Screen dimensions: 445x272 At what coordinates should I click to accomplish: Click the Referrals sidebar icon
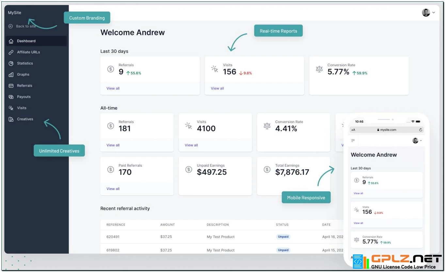pyautogui.click(x=11, y=85)
